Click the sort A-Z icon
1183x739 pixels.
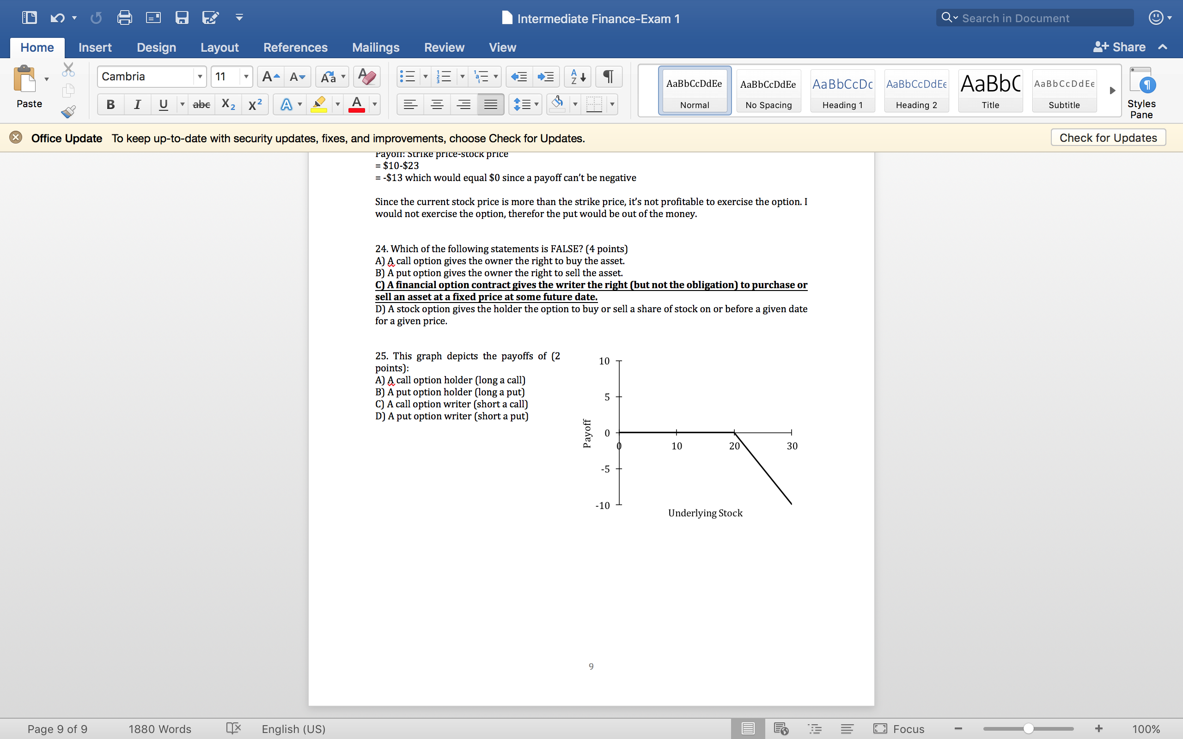pos(577,76)
